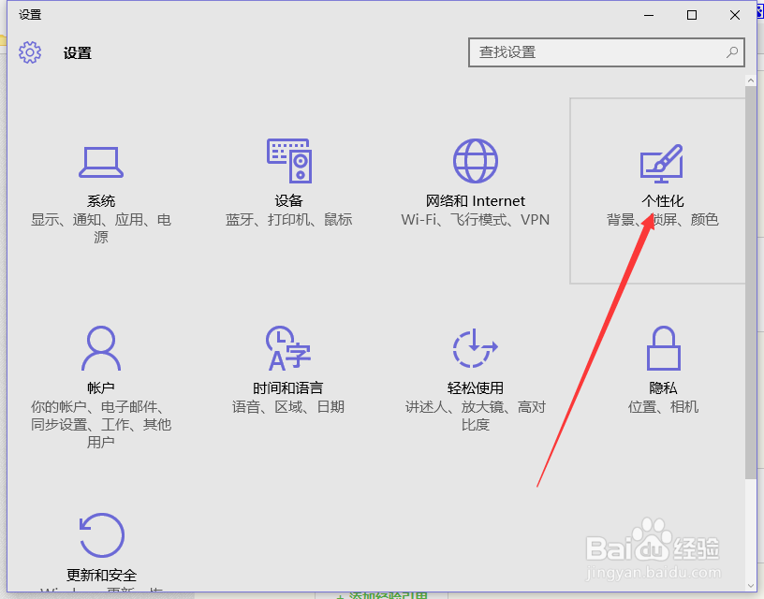Open Wi-Fi settings via 网络和 Internet subtitle
764x599 pixels.
click(419, 219)
